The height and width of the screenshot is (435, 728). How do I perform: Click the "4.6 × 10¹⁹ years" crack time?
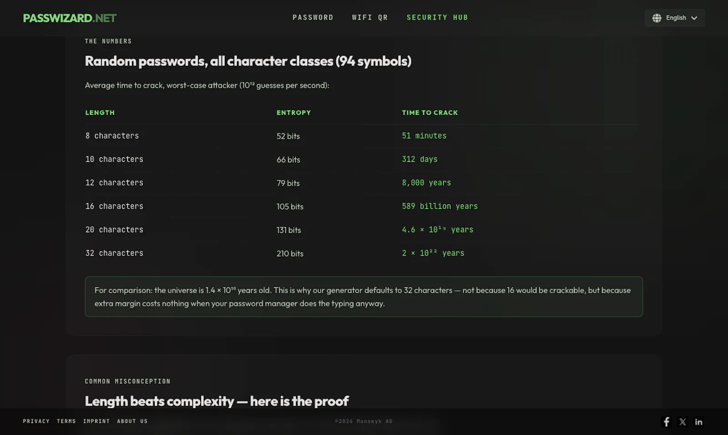[437, 230]
